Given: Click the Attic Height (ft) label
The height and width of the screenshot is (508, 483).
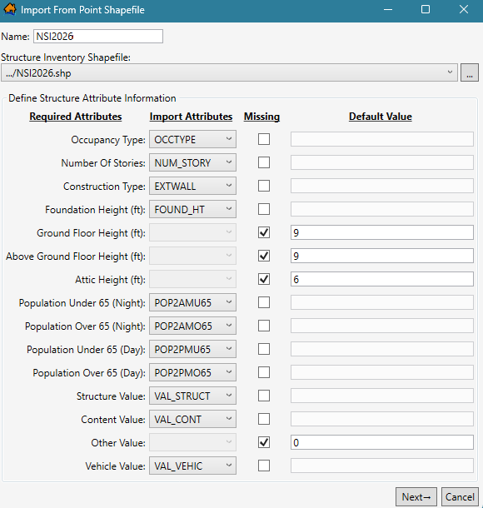Looking at the screenshot, I should (x=111, y=280).
